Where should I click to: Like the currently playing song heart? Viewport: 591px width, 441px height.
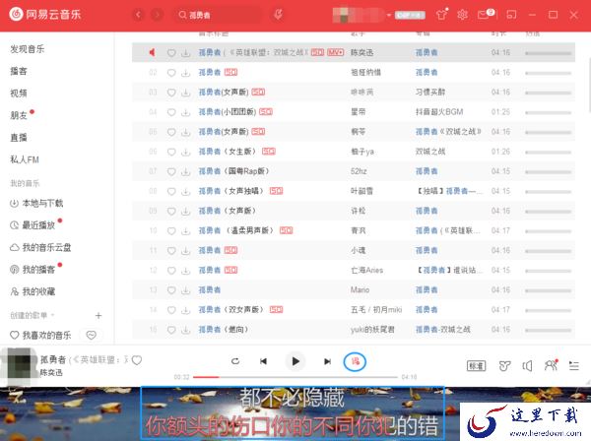pyautogui.click(x=137, y=360)
